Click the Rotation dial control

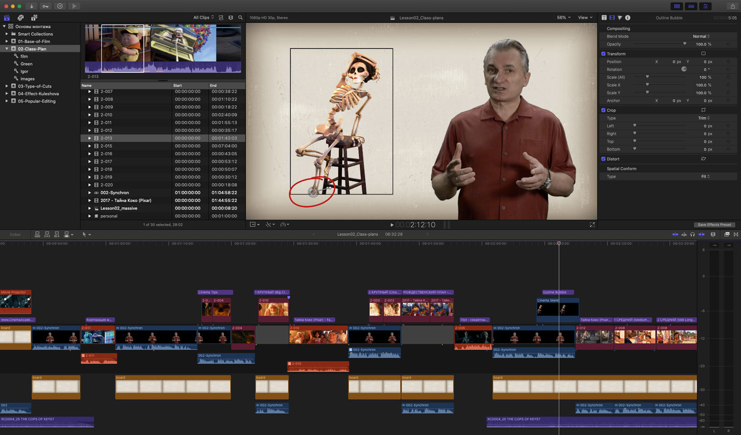(x=684, y=69)
